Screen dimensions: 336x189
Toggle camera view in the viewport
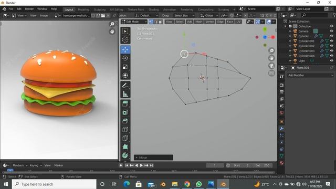coord(271,66)
